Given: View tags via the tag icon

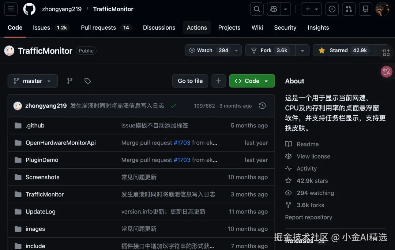Looking at the screenshot, I should [87, 81].
